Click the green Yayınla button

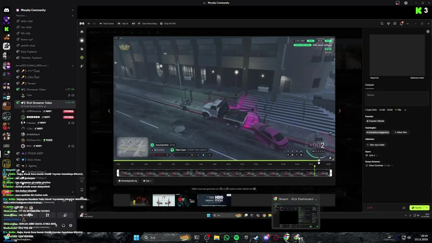417,208
